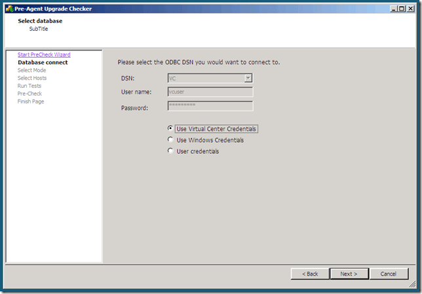The image size is (422, 294).
Task: Cancel the wizard with Cancel button
Action: [389, 274]
